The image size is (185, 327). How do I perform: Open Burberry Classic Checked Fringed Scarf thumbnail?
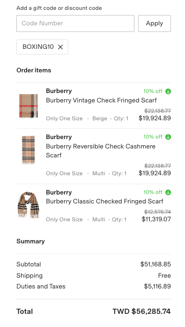pyautogui.click(x=29, y=205)
